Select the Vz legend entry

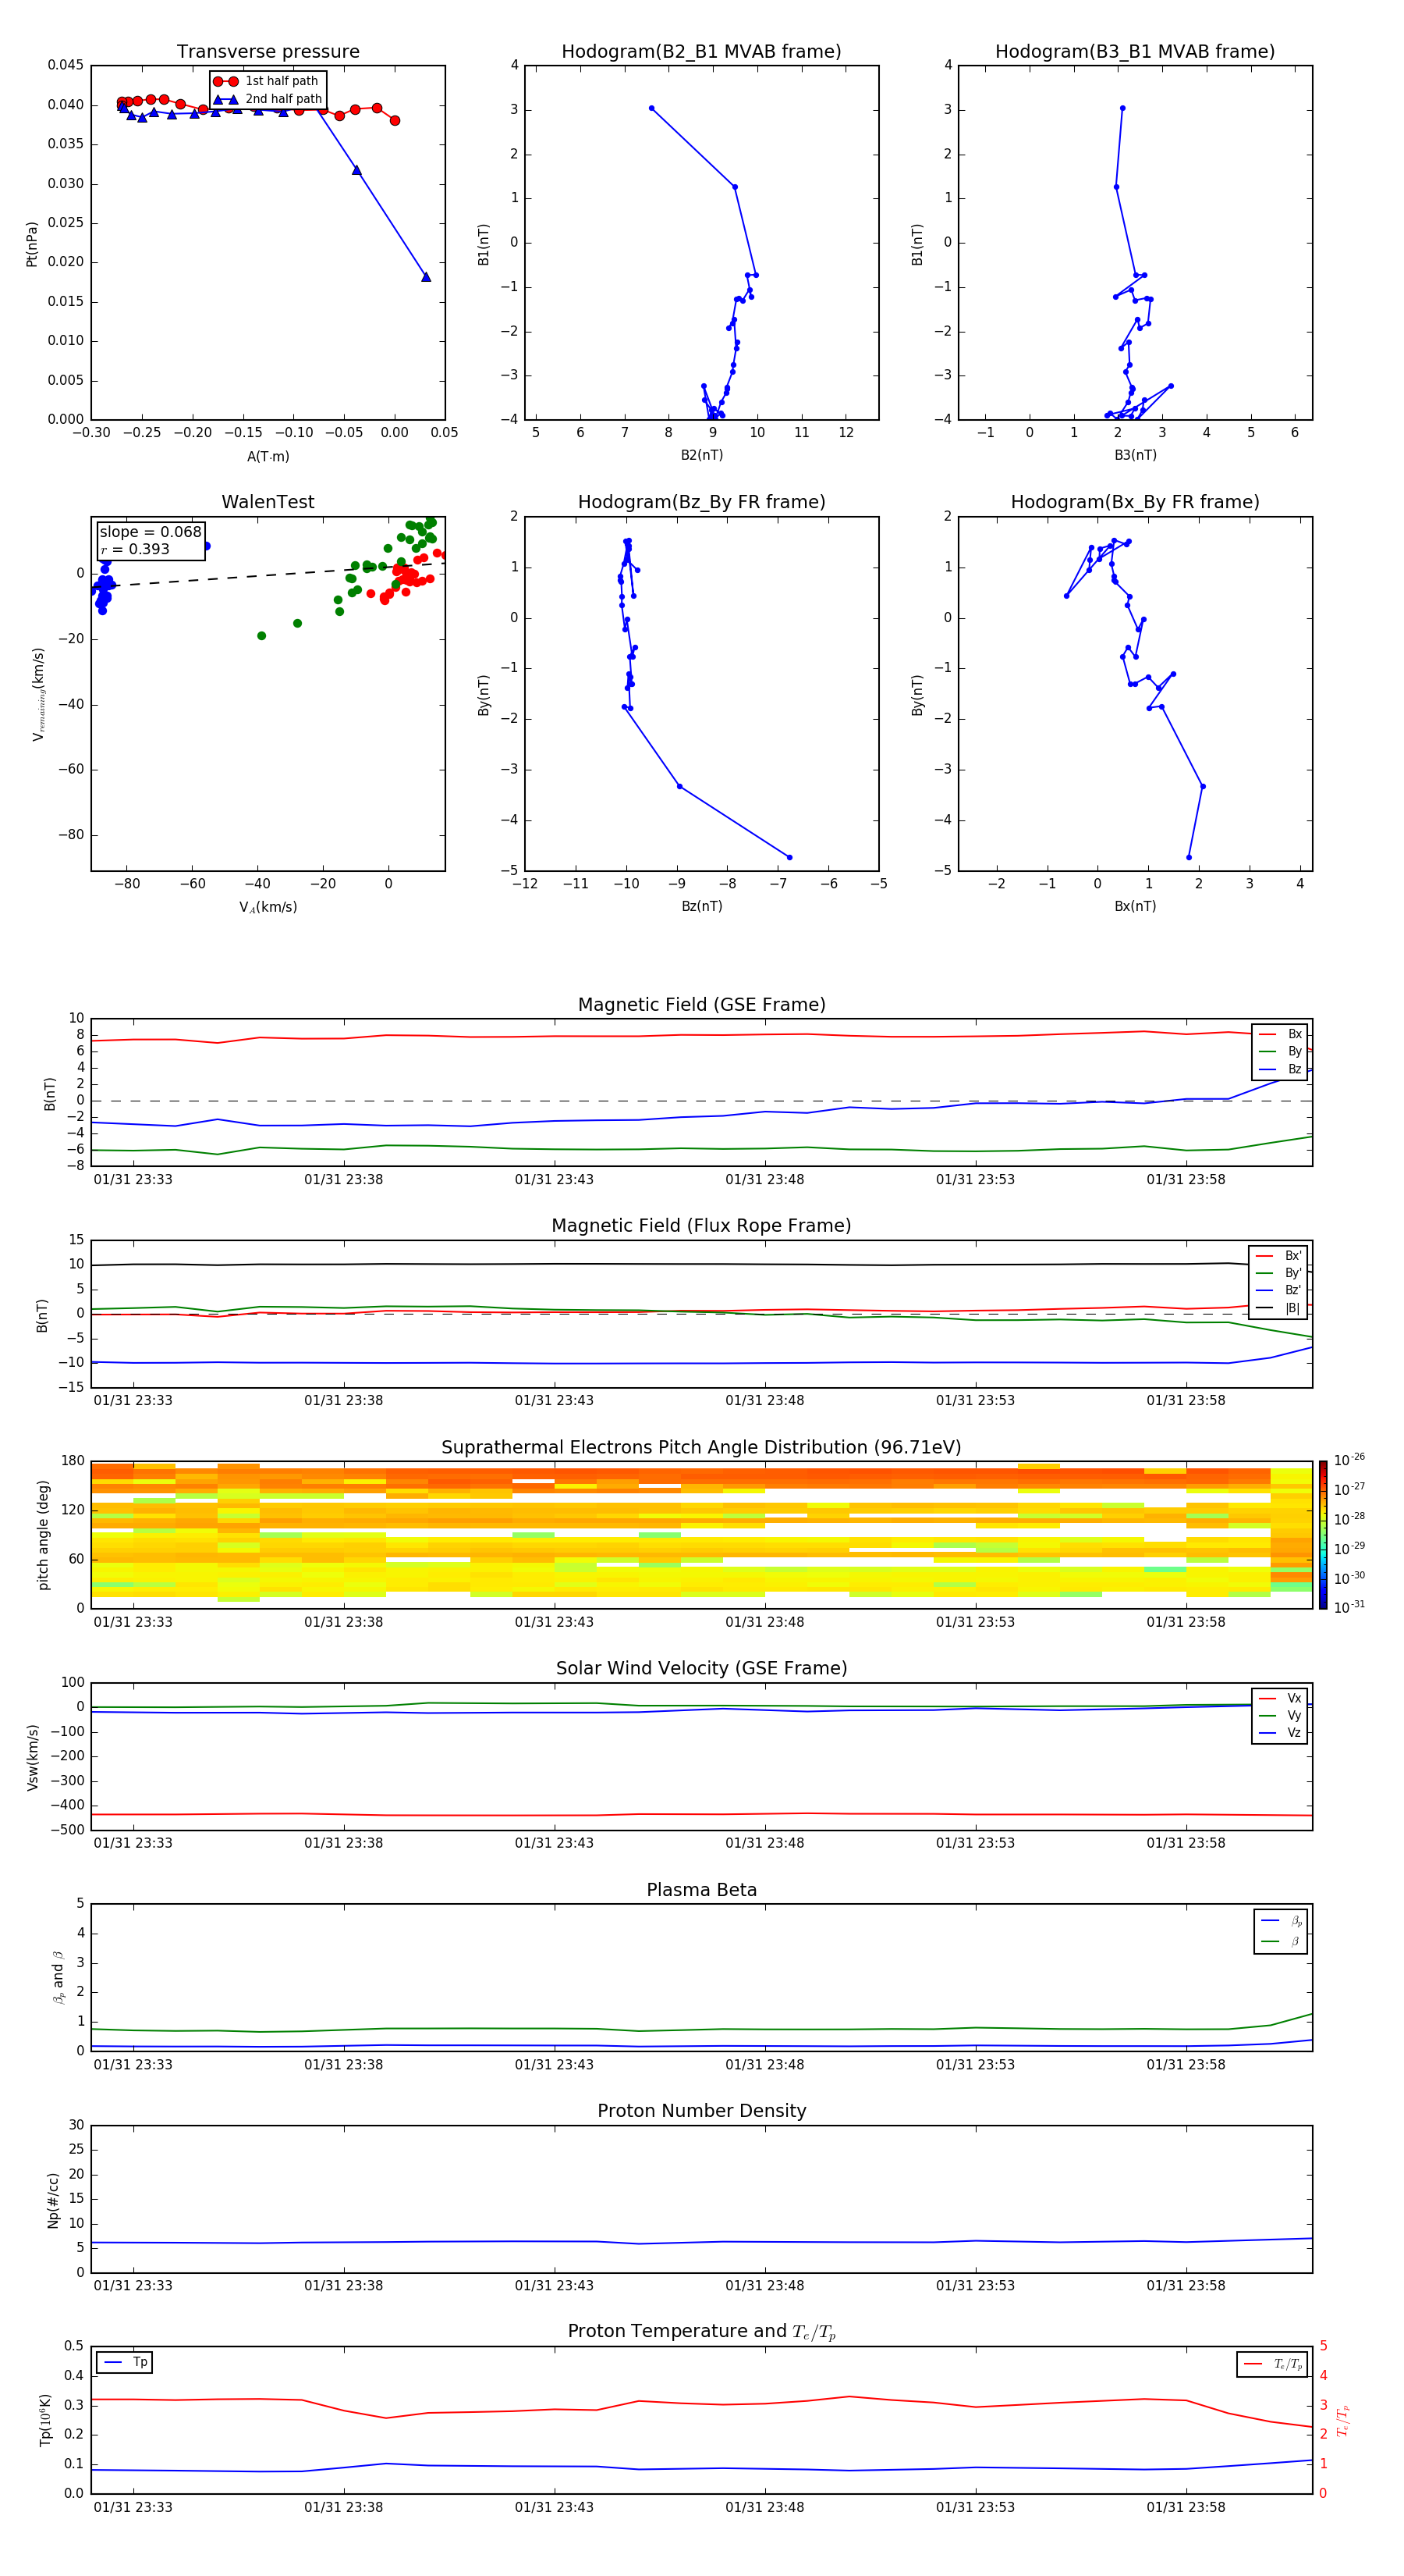[x=1281, y=1733]
